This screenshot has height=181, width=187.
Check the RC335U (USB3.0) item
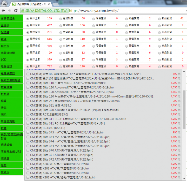(x=28, y=128)
